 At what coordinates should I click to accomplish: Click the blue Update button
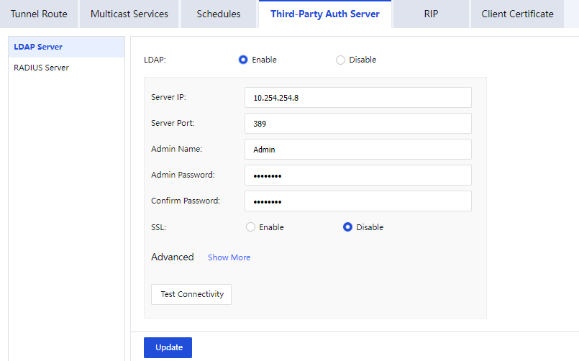168,347
